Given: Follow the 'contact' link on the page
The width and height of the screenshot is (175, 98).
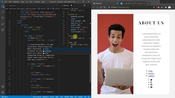Looking at the screenshot, I should 151,76.
